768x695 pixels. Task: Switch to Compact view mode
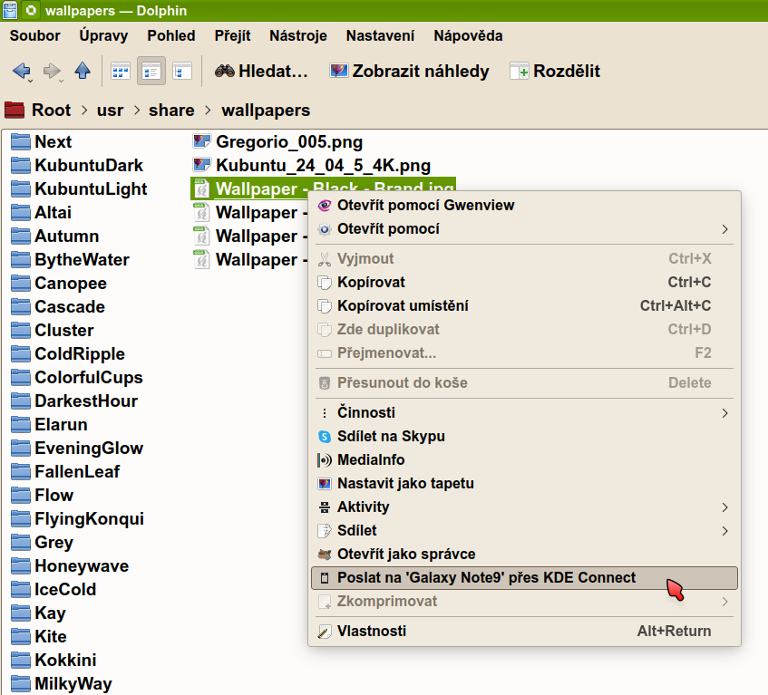151,71
